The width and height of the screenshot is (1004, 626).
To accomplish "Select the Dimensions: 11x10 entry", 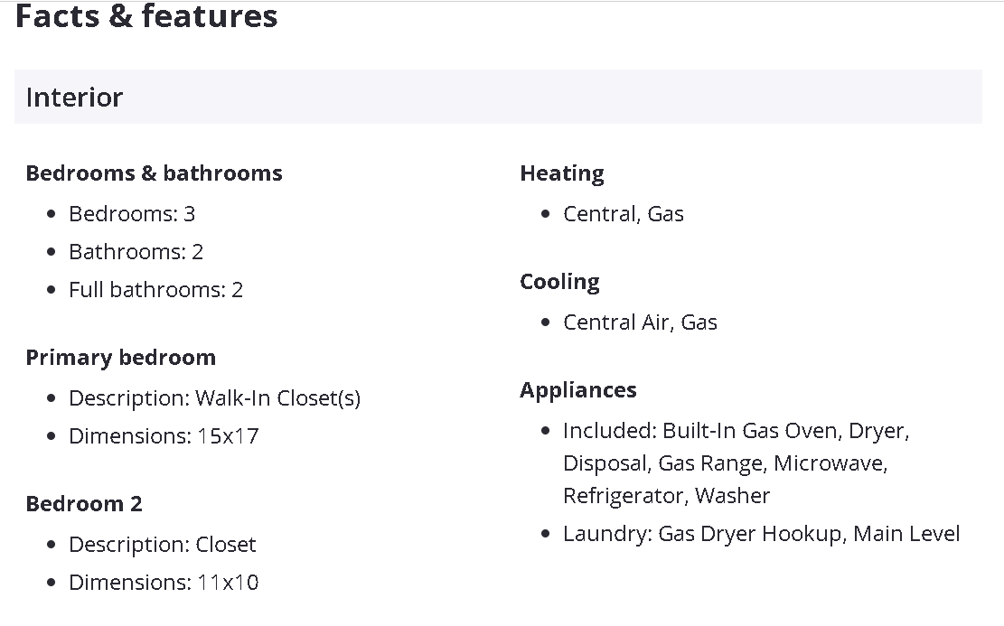I will click(164, 583).
